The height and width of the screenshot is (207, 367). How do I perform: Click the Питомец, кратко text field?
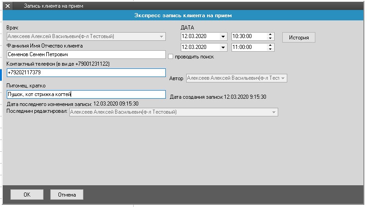coord(86,94)
